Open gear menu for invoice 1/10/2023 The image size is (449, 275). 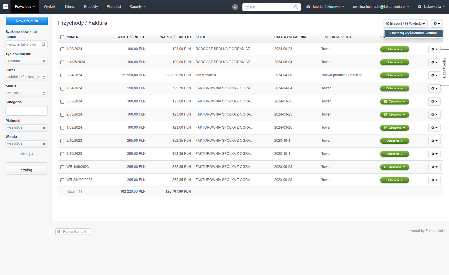tap(434, 154)
